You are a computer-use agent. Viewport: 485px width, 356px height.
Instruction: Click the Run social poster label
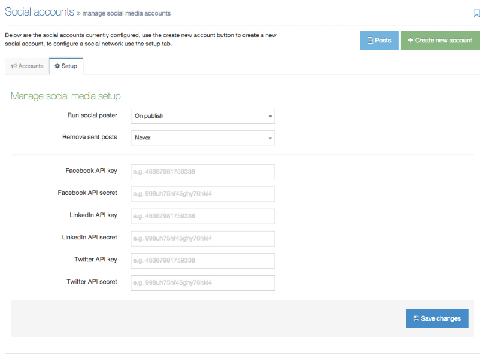point(92,115)
